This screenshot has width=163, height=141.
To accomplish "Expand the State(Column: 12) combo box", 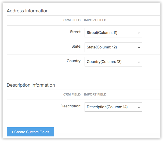I will point(113,47).
